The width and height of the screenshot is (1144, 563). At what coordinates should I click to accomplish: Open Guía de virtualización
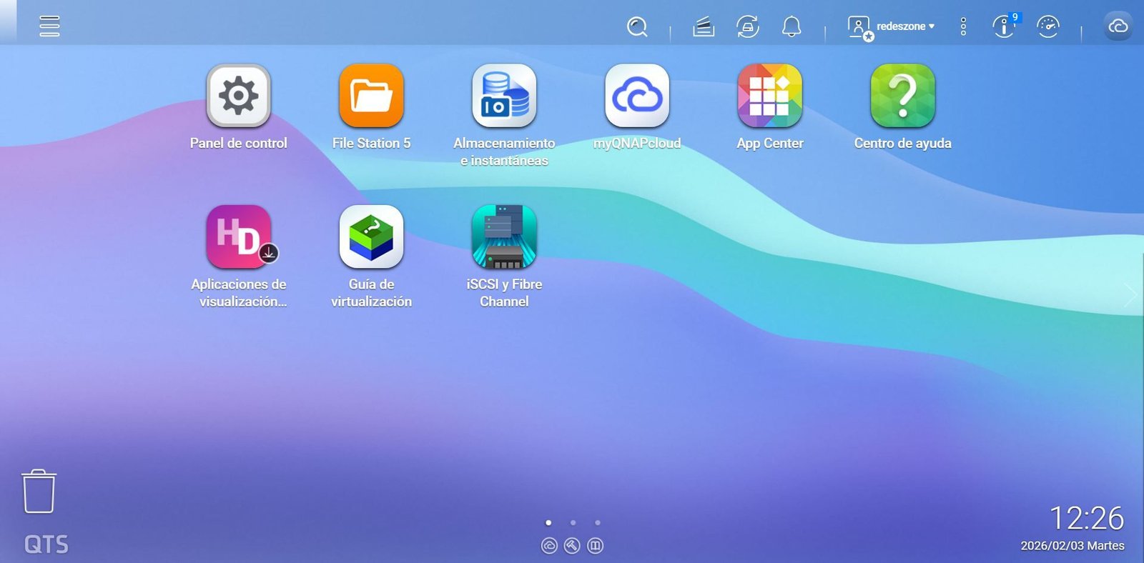tap(371, 237)
